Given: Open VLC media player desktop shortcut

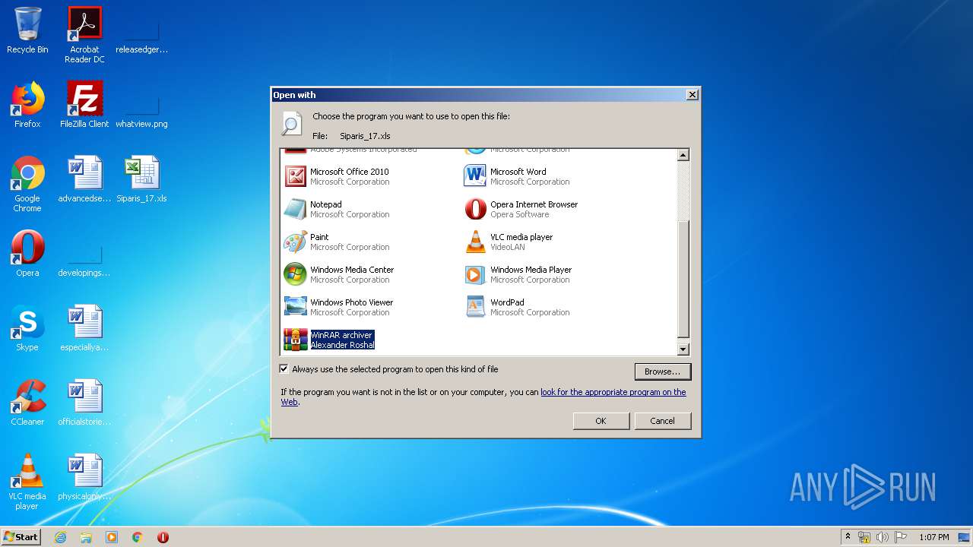Looking at the screenshot, I should (27, 482).
